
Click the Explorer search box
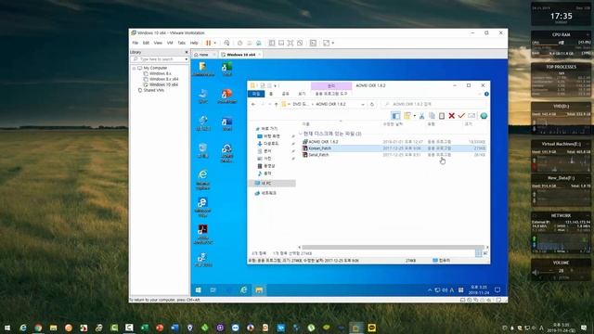click(x=433, y=104)
